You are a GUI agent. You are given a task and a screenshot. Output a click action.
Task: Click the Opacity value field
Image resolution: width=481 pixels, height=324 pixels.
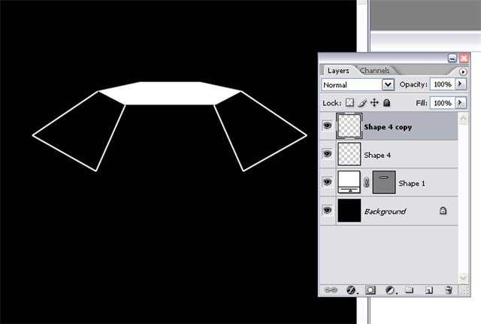pyautogui.click(x=443, y=84)
